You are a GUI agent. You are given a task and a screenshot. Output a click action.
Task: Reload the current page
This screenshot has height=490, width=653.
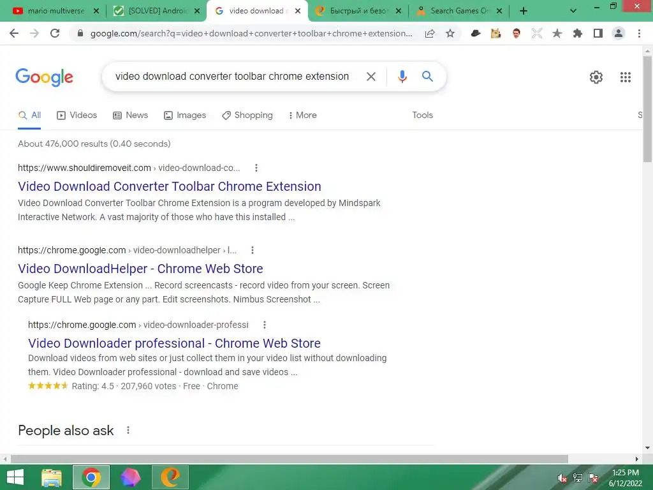[55, 33]
